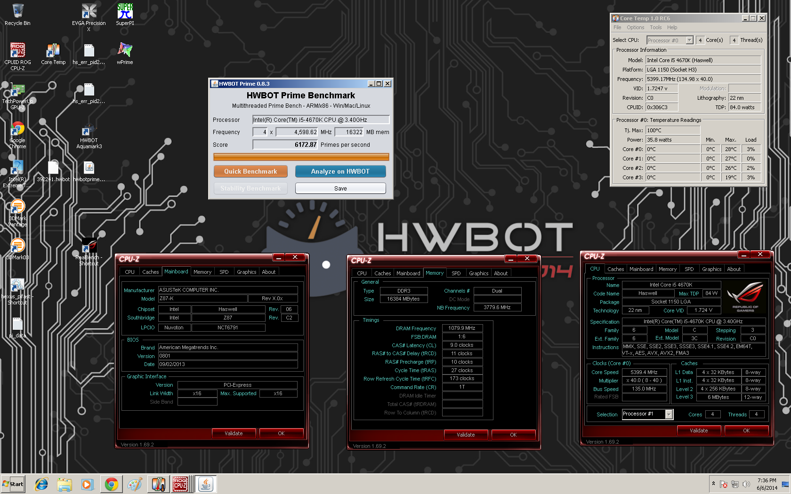The height and width of the screenshot is (494, 791).
Task: Click Analyze on HWBOT button
Action: [340, 171]
